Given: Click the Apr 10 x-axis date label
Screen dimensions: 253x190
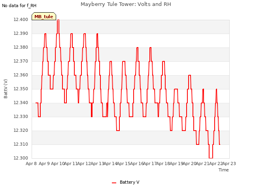Looking at the screenshot, I should [x=58, y=163].
